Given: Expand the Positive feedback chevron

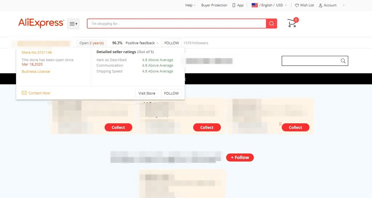Looking at the screenshot, I should pos(158,43).
